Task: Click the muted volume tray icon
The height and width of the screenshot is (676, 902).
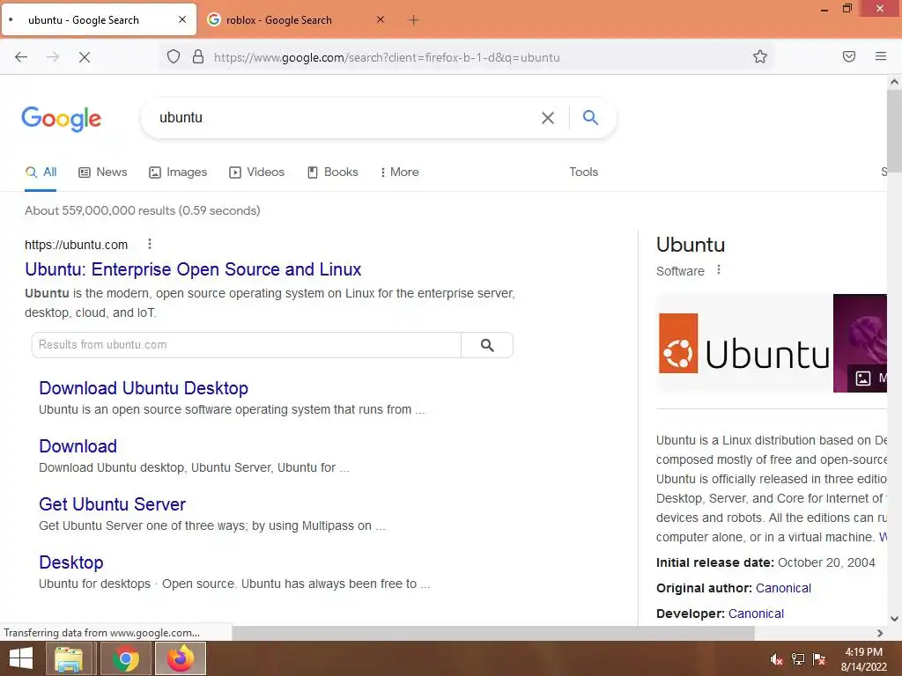Action: 776,659
